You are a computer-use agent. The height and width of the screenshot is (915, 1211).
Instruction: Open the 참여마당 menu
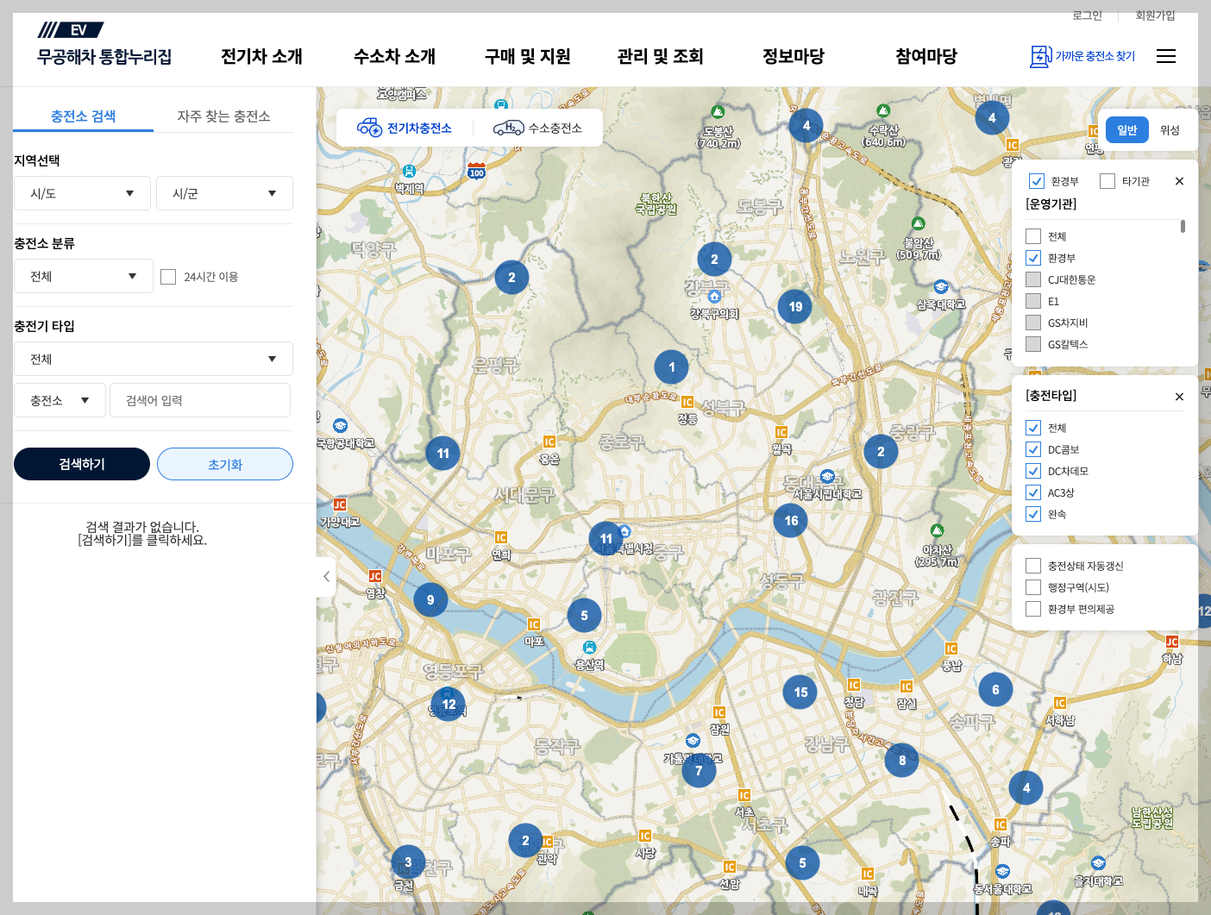click(926, 56)
